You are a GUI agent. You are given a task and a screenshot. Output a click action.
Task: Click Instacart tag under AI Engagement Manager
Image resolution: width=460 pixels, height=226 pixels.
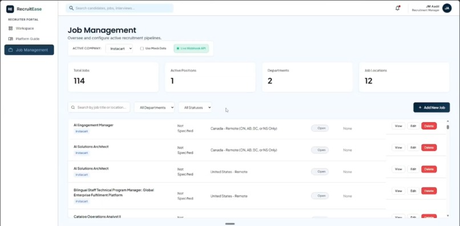(82, 132)
